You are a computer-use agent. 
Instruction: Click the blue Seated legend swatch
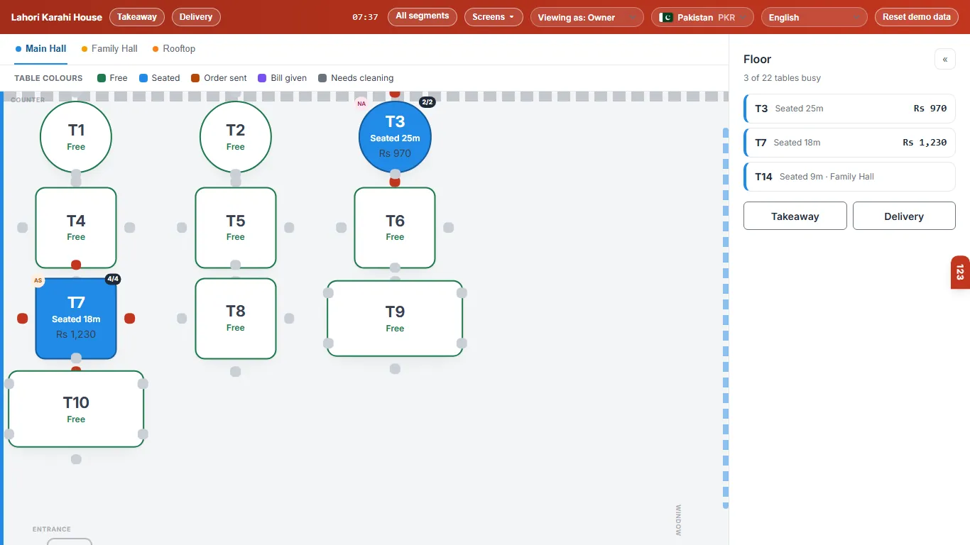143,78
